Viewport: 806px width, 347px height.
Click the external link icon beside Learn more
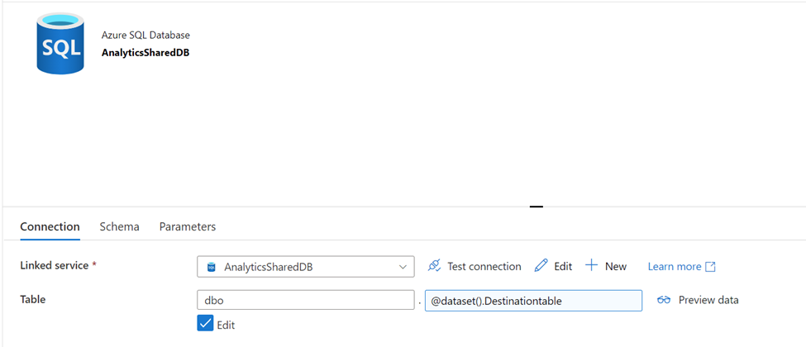(710, 266)
